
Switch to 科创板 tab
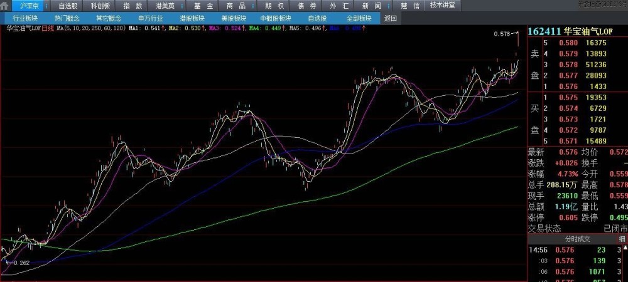pos(100,6)
